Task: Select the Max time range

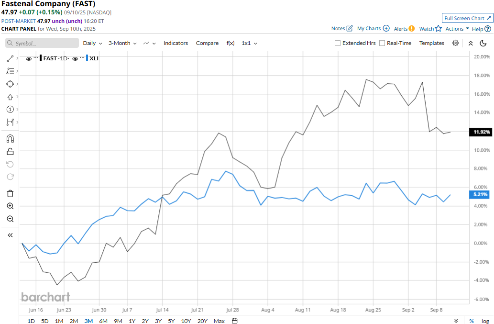Action: pos(219,321)
